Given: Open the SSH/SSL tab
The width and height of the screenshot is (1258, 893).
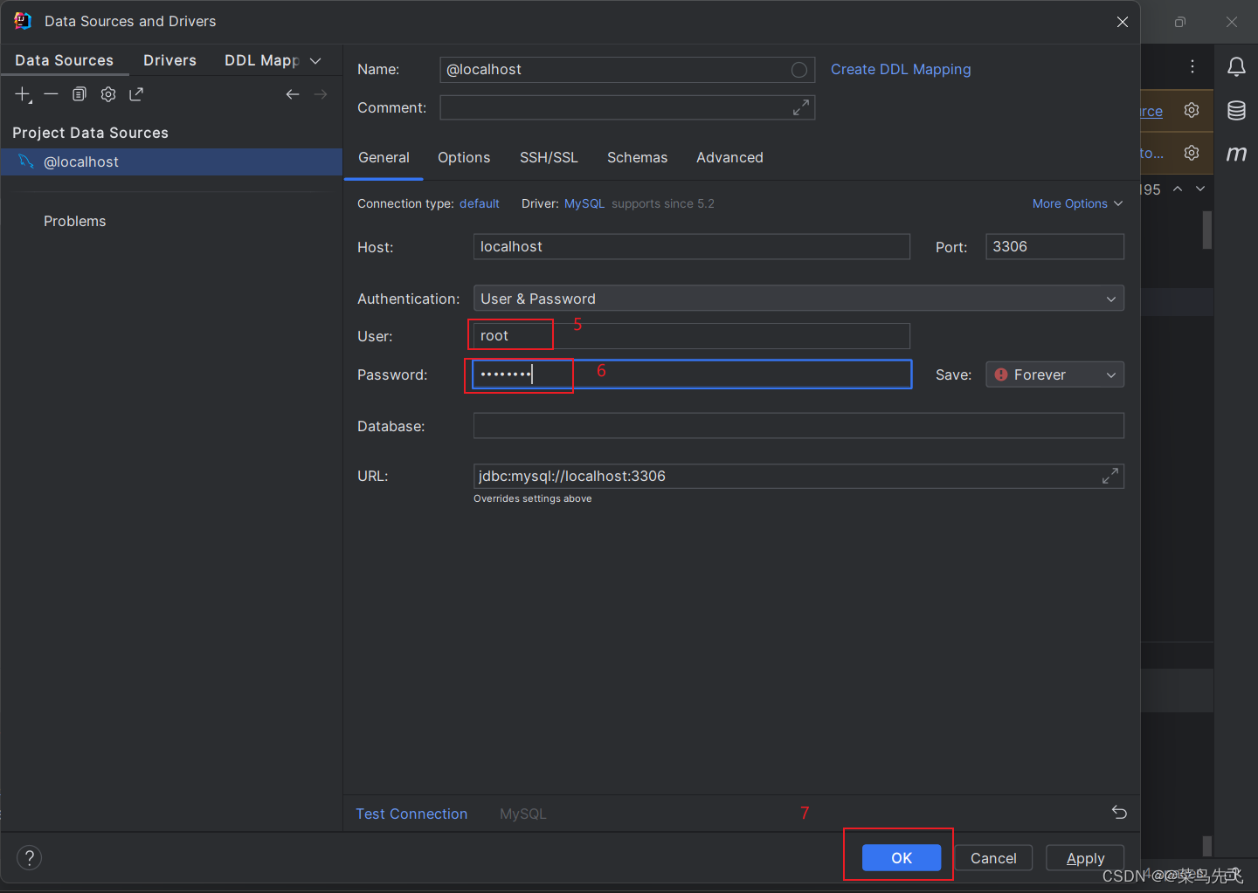Looking at the screenshot, I should tap(549, 157).
